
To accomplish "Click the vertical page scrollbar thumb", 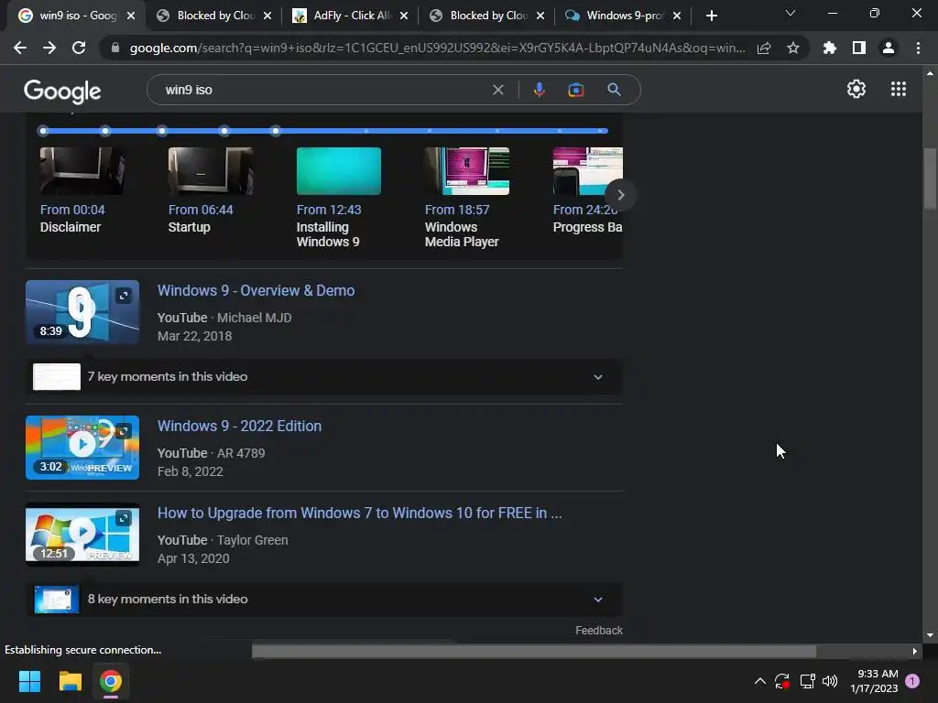I will point(930,178).
